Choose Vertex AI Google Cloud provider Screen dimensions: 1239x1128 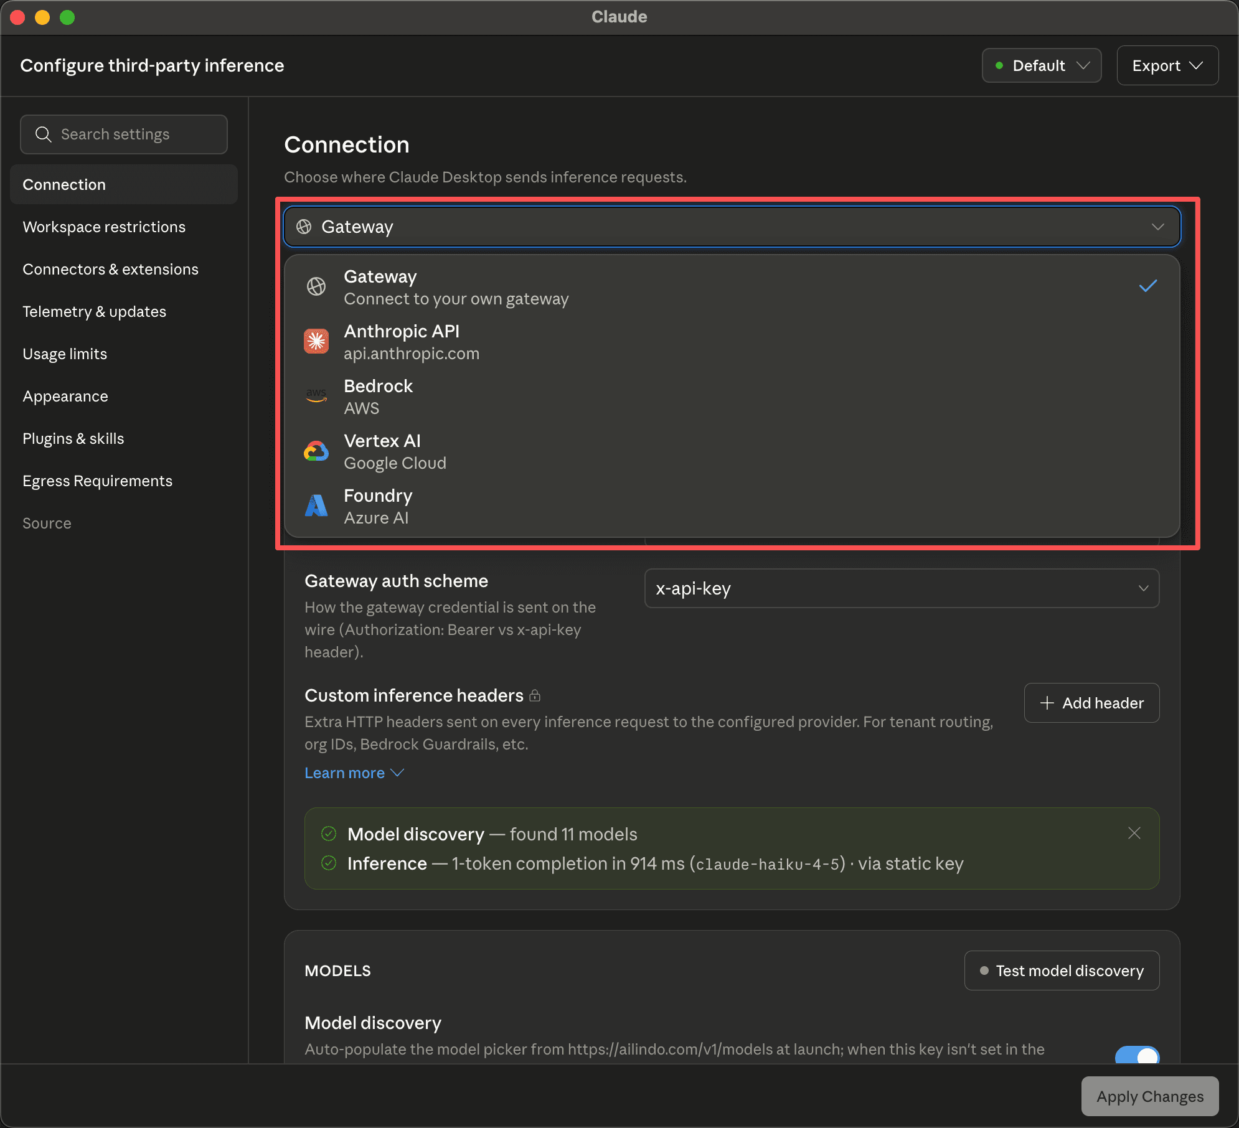[732, 451]
